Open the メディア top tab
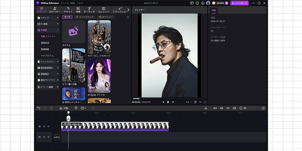The width and height of the screenshot is (302, 151). (x=42, y=10)
